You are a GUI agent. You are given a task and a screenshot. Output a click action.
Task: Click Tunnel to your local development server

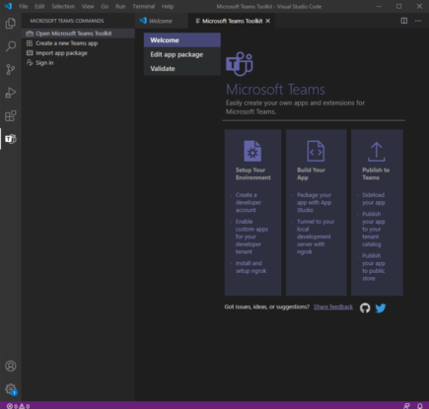[x=316, y=237]
